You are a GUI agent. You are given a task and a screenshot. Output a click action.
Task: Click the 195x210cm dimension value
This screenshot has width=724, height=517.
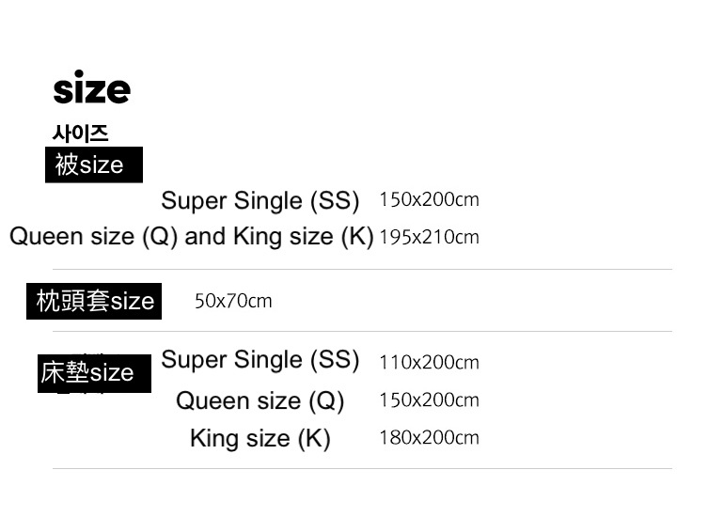coord(429,237)
